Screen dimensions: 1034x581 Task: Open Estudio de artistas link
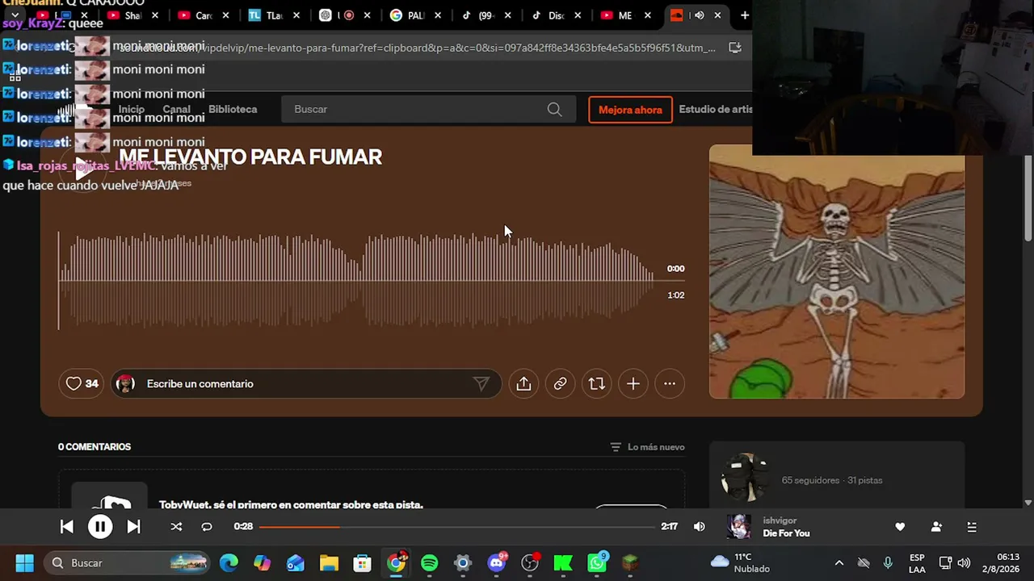click(x=716, y=110)
